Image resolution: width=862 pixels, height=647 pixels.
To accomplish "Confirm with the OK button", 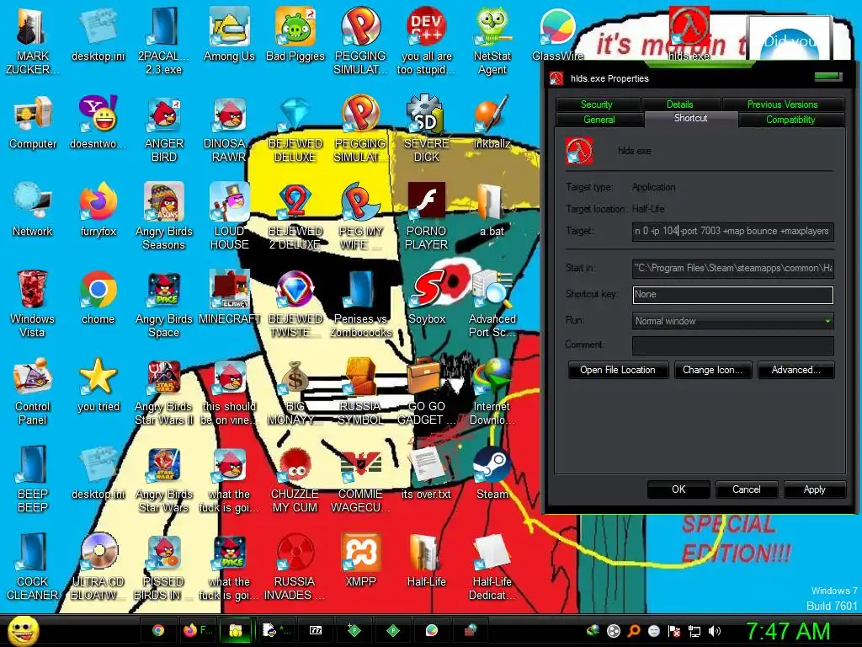I will pos(678,489).
